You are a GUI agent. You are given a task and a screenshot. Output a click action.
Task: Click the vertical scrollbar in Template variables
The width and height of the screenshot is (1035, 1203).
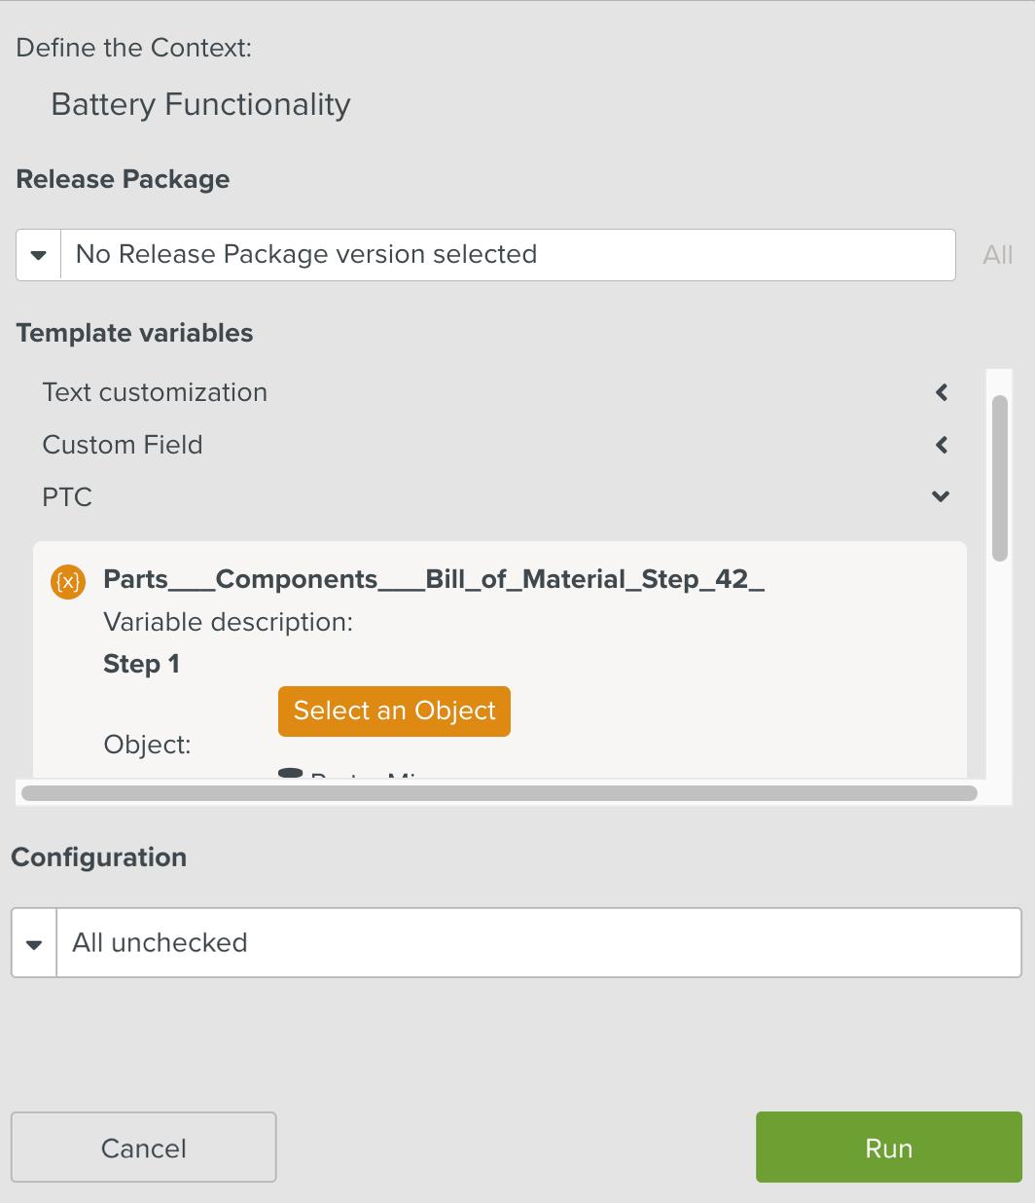(x=999, y=477)
